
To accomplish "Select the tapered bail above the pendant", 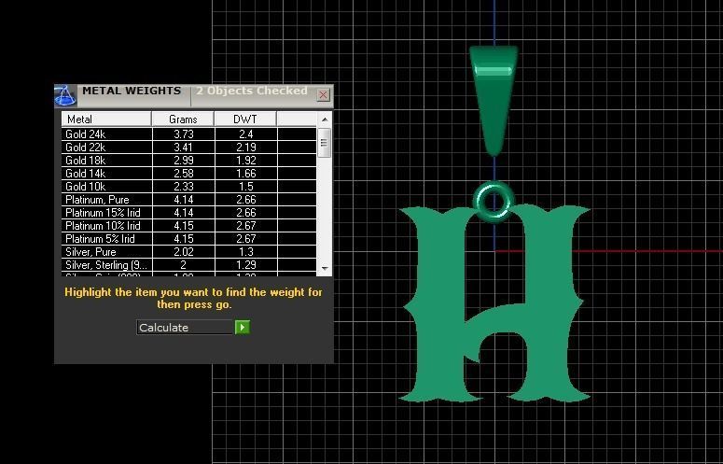I will pos(493,100).
